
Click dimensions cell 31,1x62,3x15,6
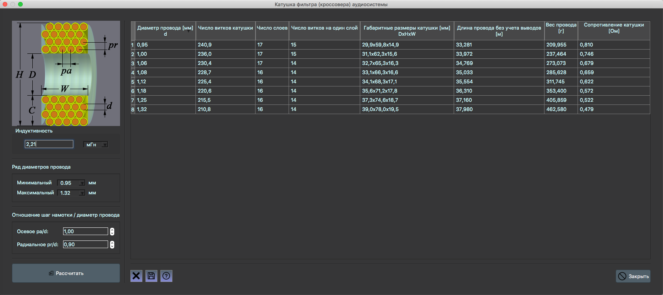[x=407, y=54]
